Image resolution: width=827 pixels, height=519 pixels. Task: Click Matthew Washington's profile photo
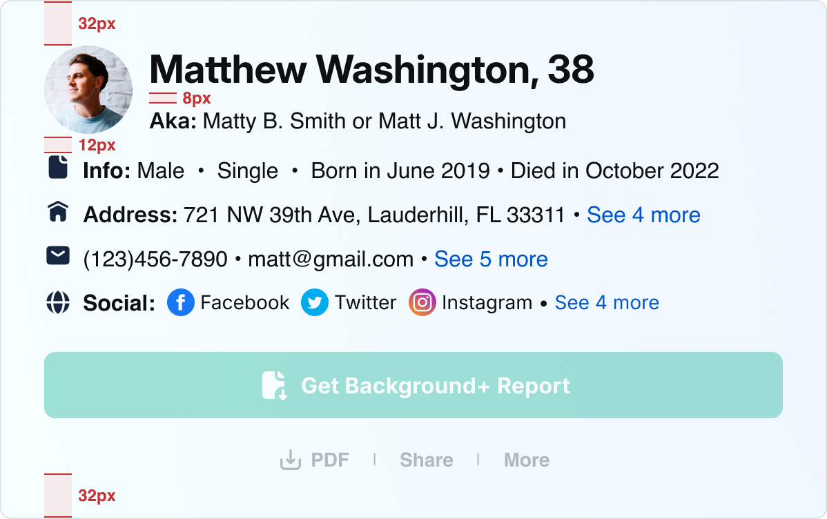click(x=88, y=90)
